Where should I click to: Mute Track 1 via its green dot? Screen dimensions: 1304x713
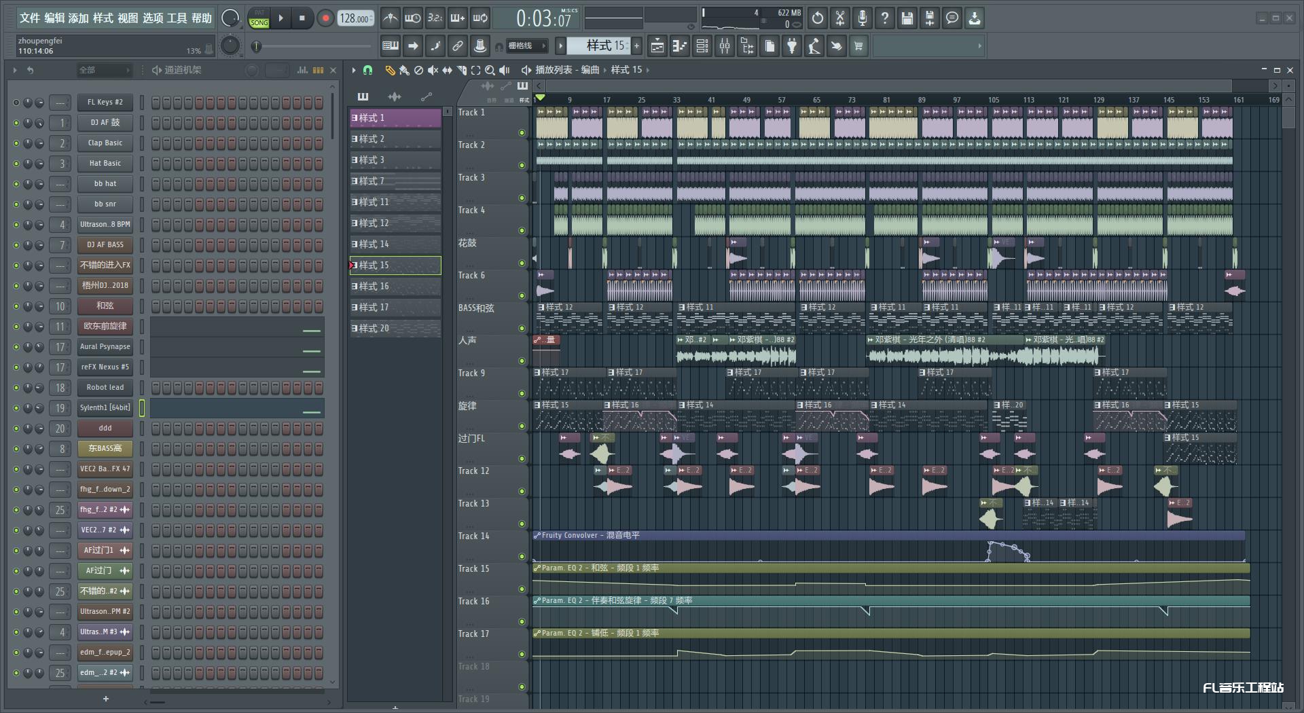coord(522,132)
